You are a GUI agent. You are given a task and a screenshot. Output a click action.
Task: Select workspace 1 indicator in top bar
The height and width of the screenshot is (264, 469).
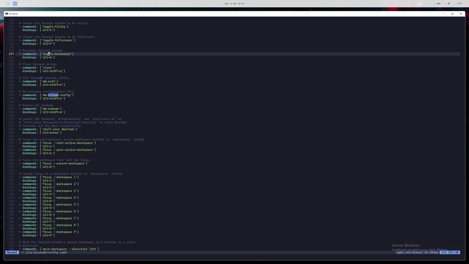pyautogui.click(x=15, y=4)
